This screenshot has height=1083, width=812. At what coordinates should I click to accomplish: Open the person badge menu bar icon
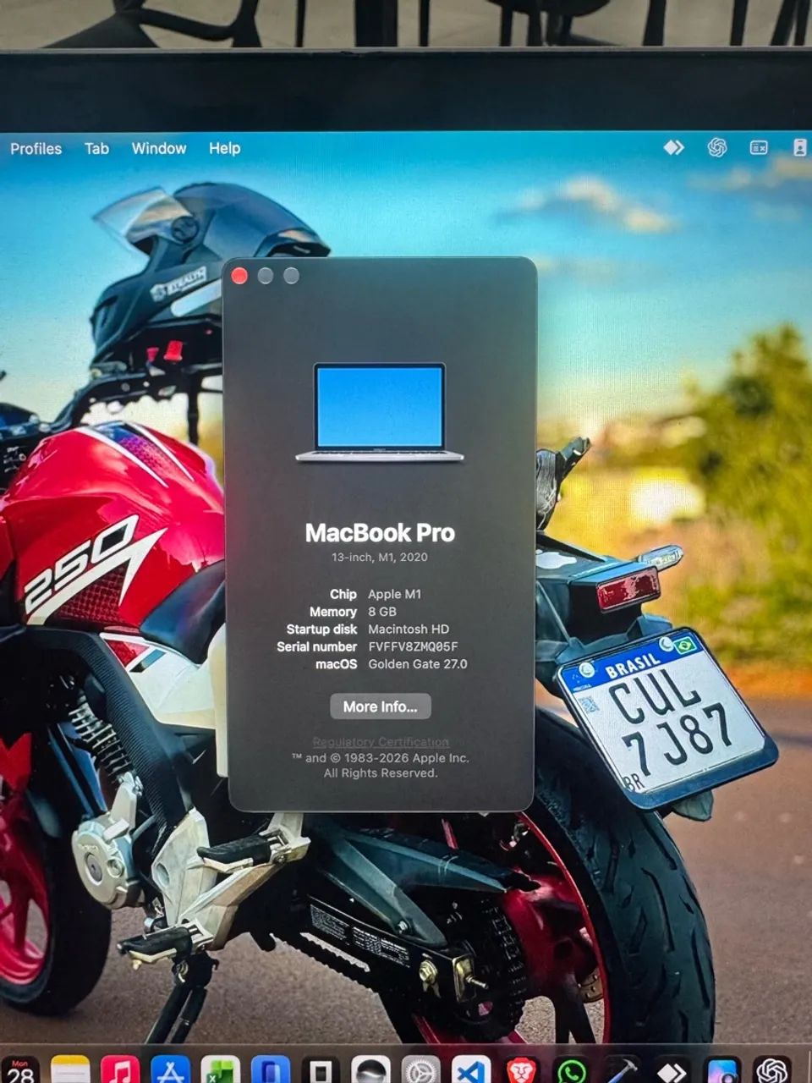coord(799,147)
